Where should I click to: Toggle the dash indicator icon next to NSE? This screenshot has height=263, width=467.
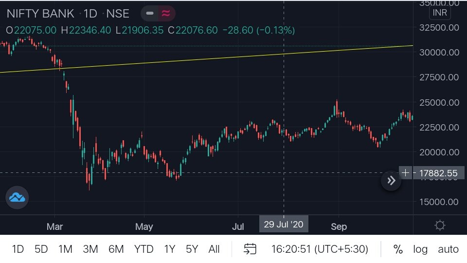150,14
